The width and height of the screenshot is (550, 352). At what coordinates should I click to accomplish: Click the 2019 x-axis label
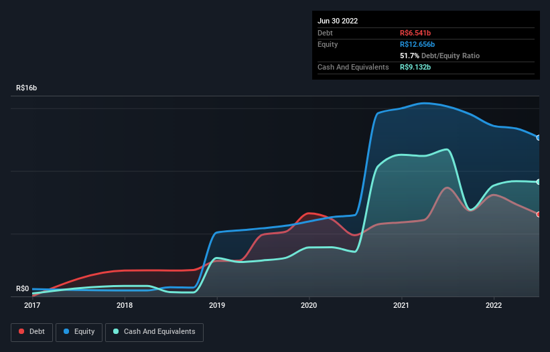point(217,305)
